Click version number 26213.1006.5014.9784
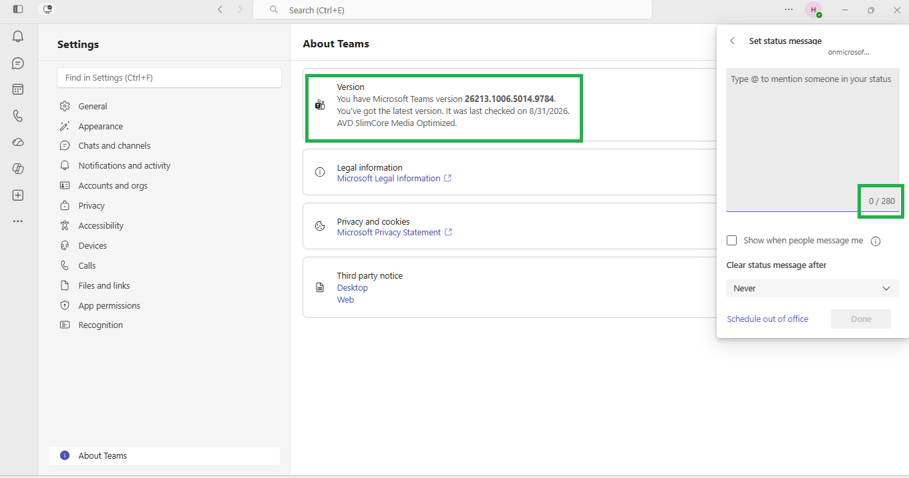Screen dimensions: 909x478 pyautogui.click(x=509, y=99)
